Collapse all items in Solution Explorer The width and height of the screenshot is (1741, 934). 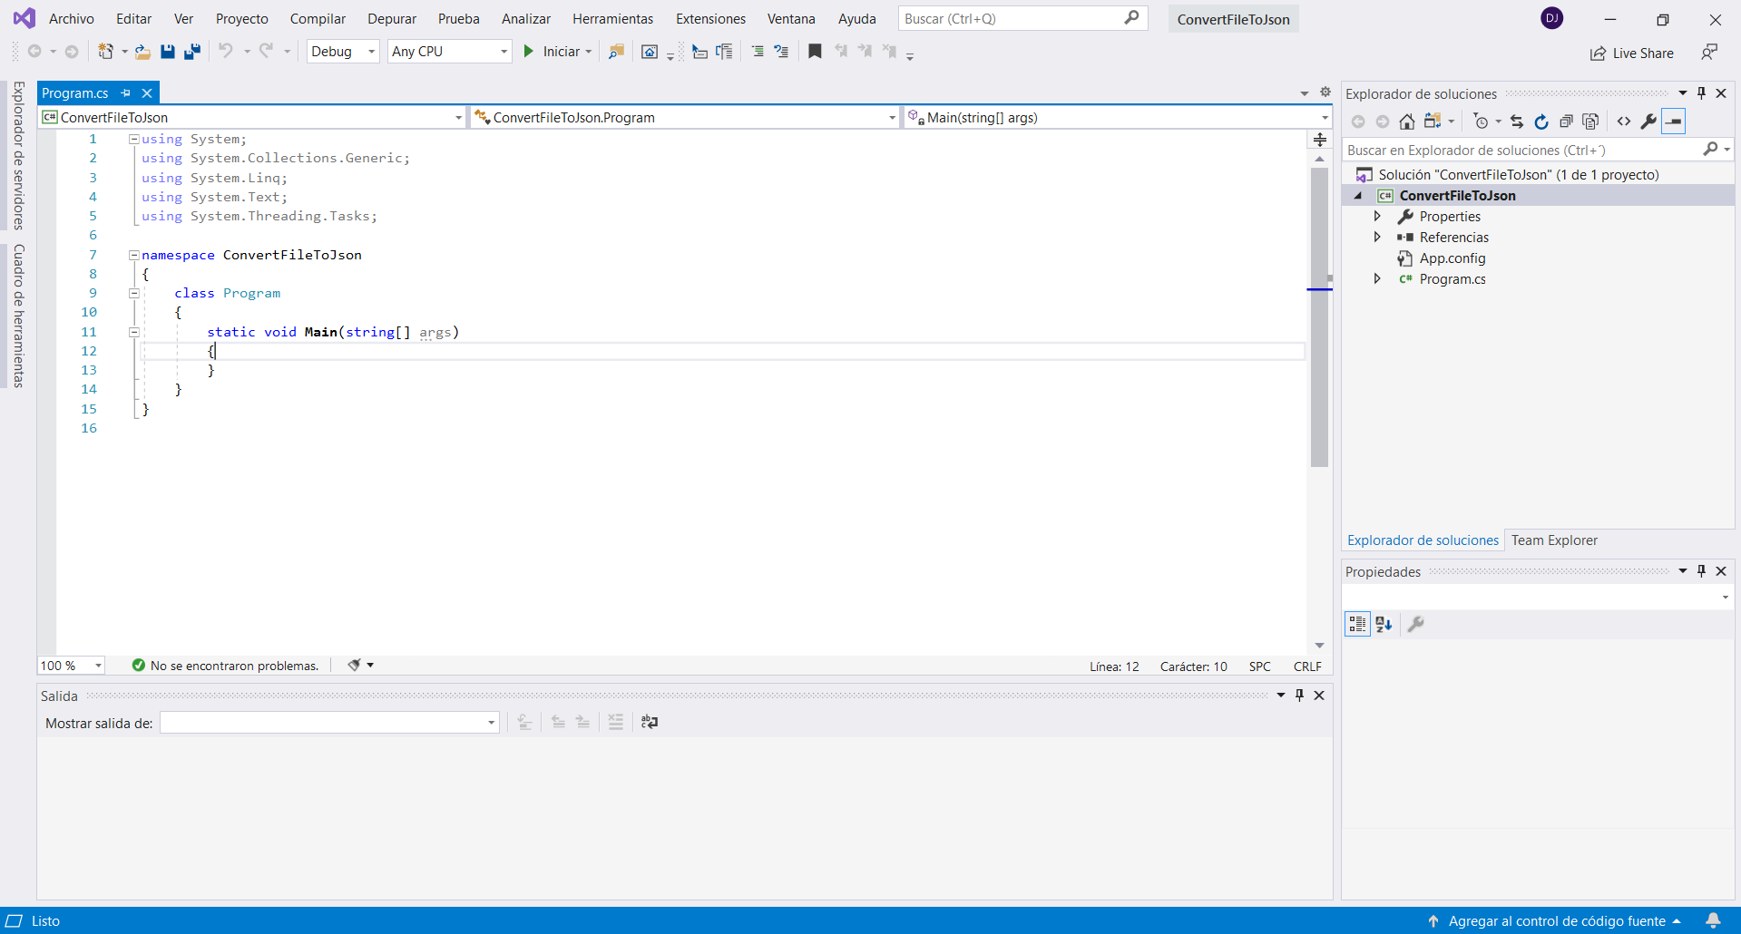(1566, 122)
